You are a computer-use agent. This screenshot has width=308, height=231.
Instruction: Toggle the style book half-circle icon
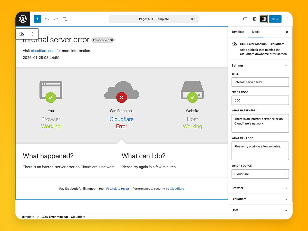click(x=254, y=19)
